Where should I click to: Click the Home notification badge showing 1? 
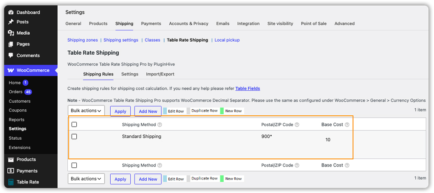coord(26,83)
